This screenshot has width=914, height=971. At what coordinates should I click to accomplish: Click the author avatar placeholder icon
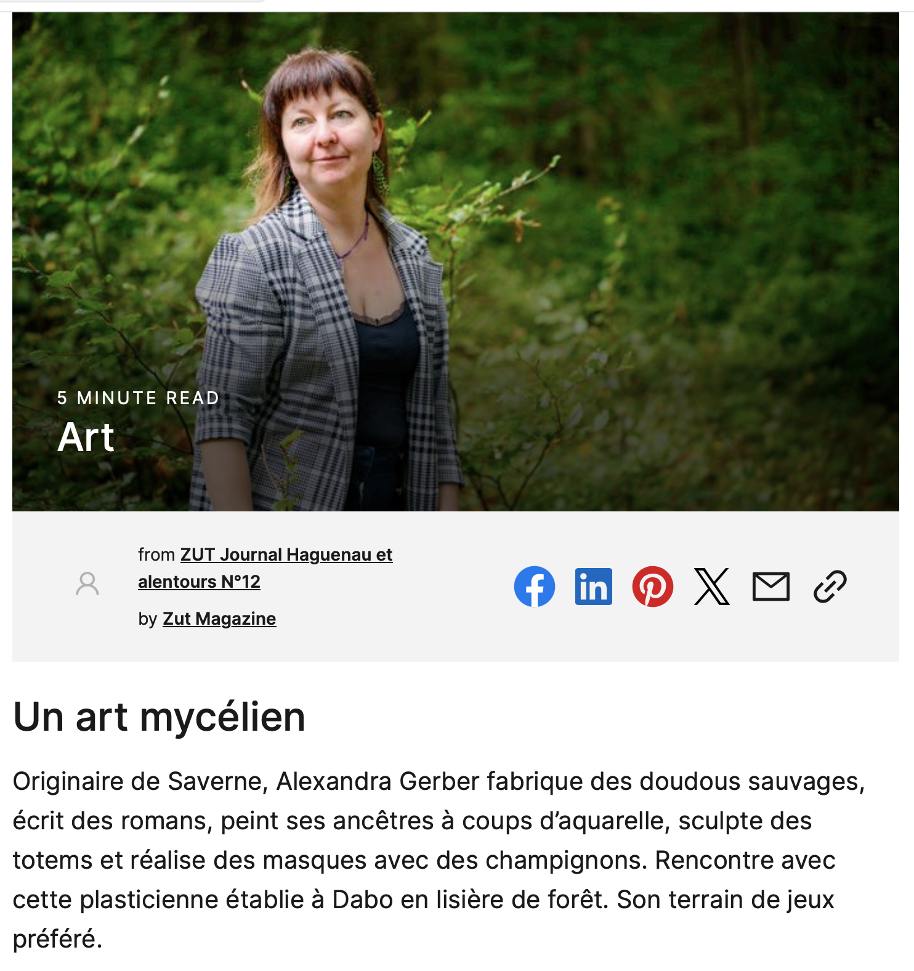click(x=87, y=583)
